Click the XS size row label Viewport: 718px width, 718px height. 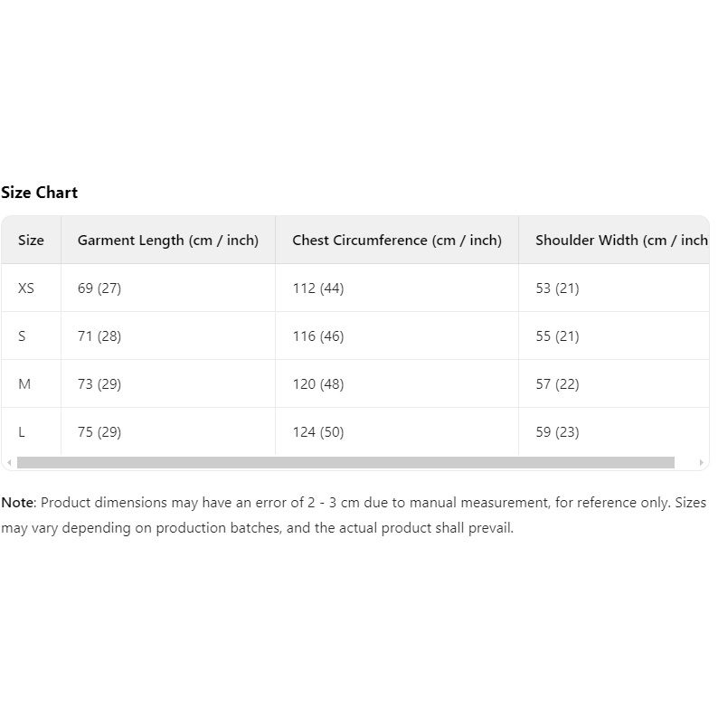coord(26,288)
